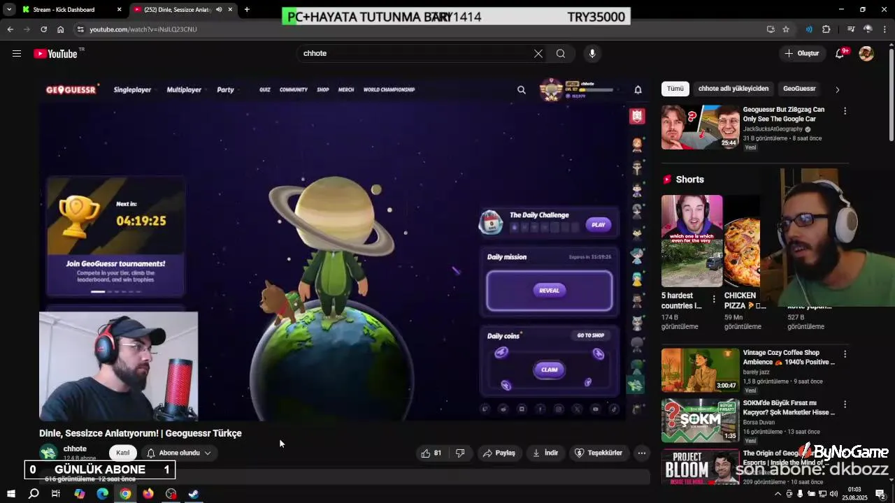
Task: Click the İndir download button
Action: tap(545, 453)
